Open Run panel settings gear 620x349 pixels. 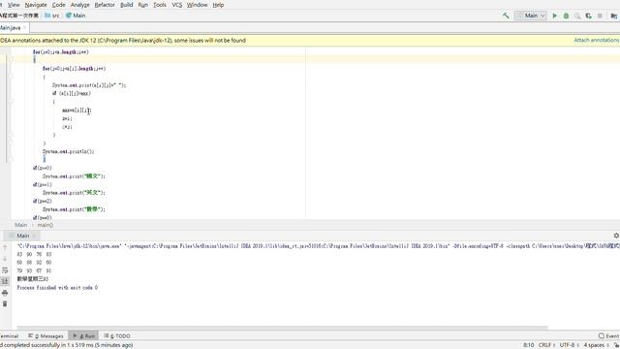click(x=616, y=236)
